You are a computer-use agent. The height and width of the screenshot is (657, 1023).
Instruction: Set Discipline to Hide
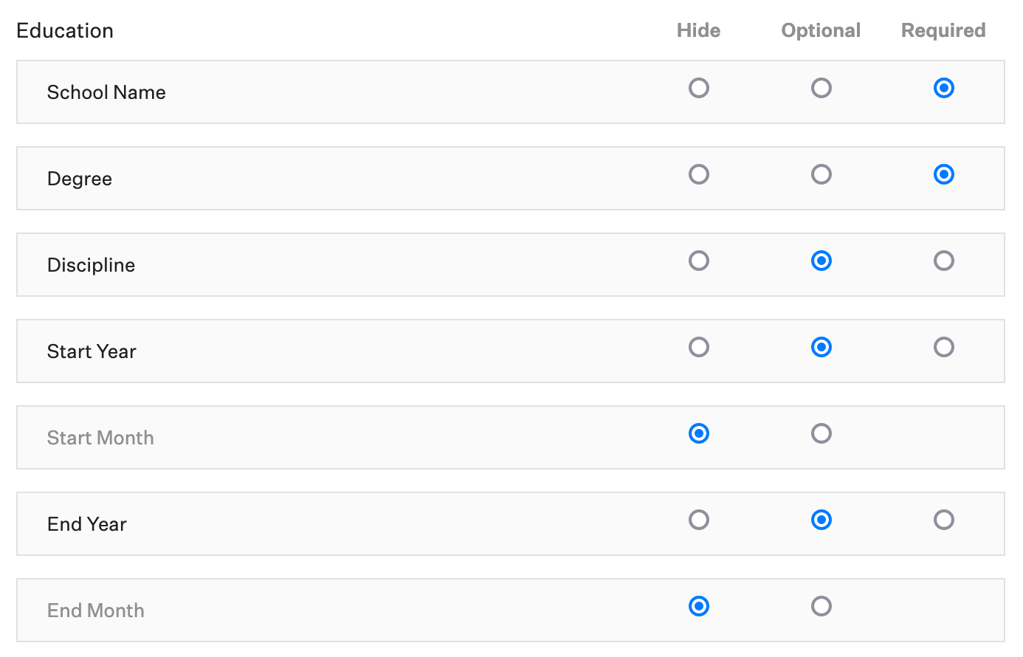pos(698,261)
